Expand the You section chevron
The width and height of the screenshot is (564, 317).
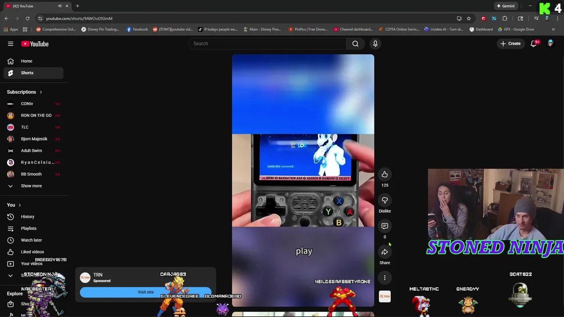(x=19, y=205)
